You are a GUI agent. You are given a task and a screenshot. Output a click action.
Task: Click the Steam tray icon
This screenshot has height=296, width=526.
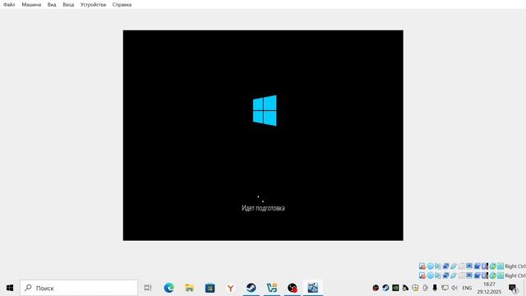pyautogui.click(x=385, y=288)
